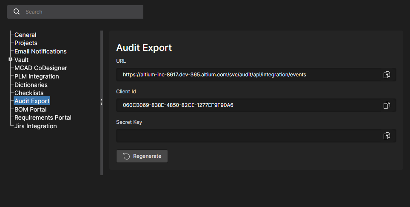The image size is (410, 207).
Task: Select Jira Integration in the tree
Action: click(x=36, y=126)
